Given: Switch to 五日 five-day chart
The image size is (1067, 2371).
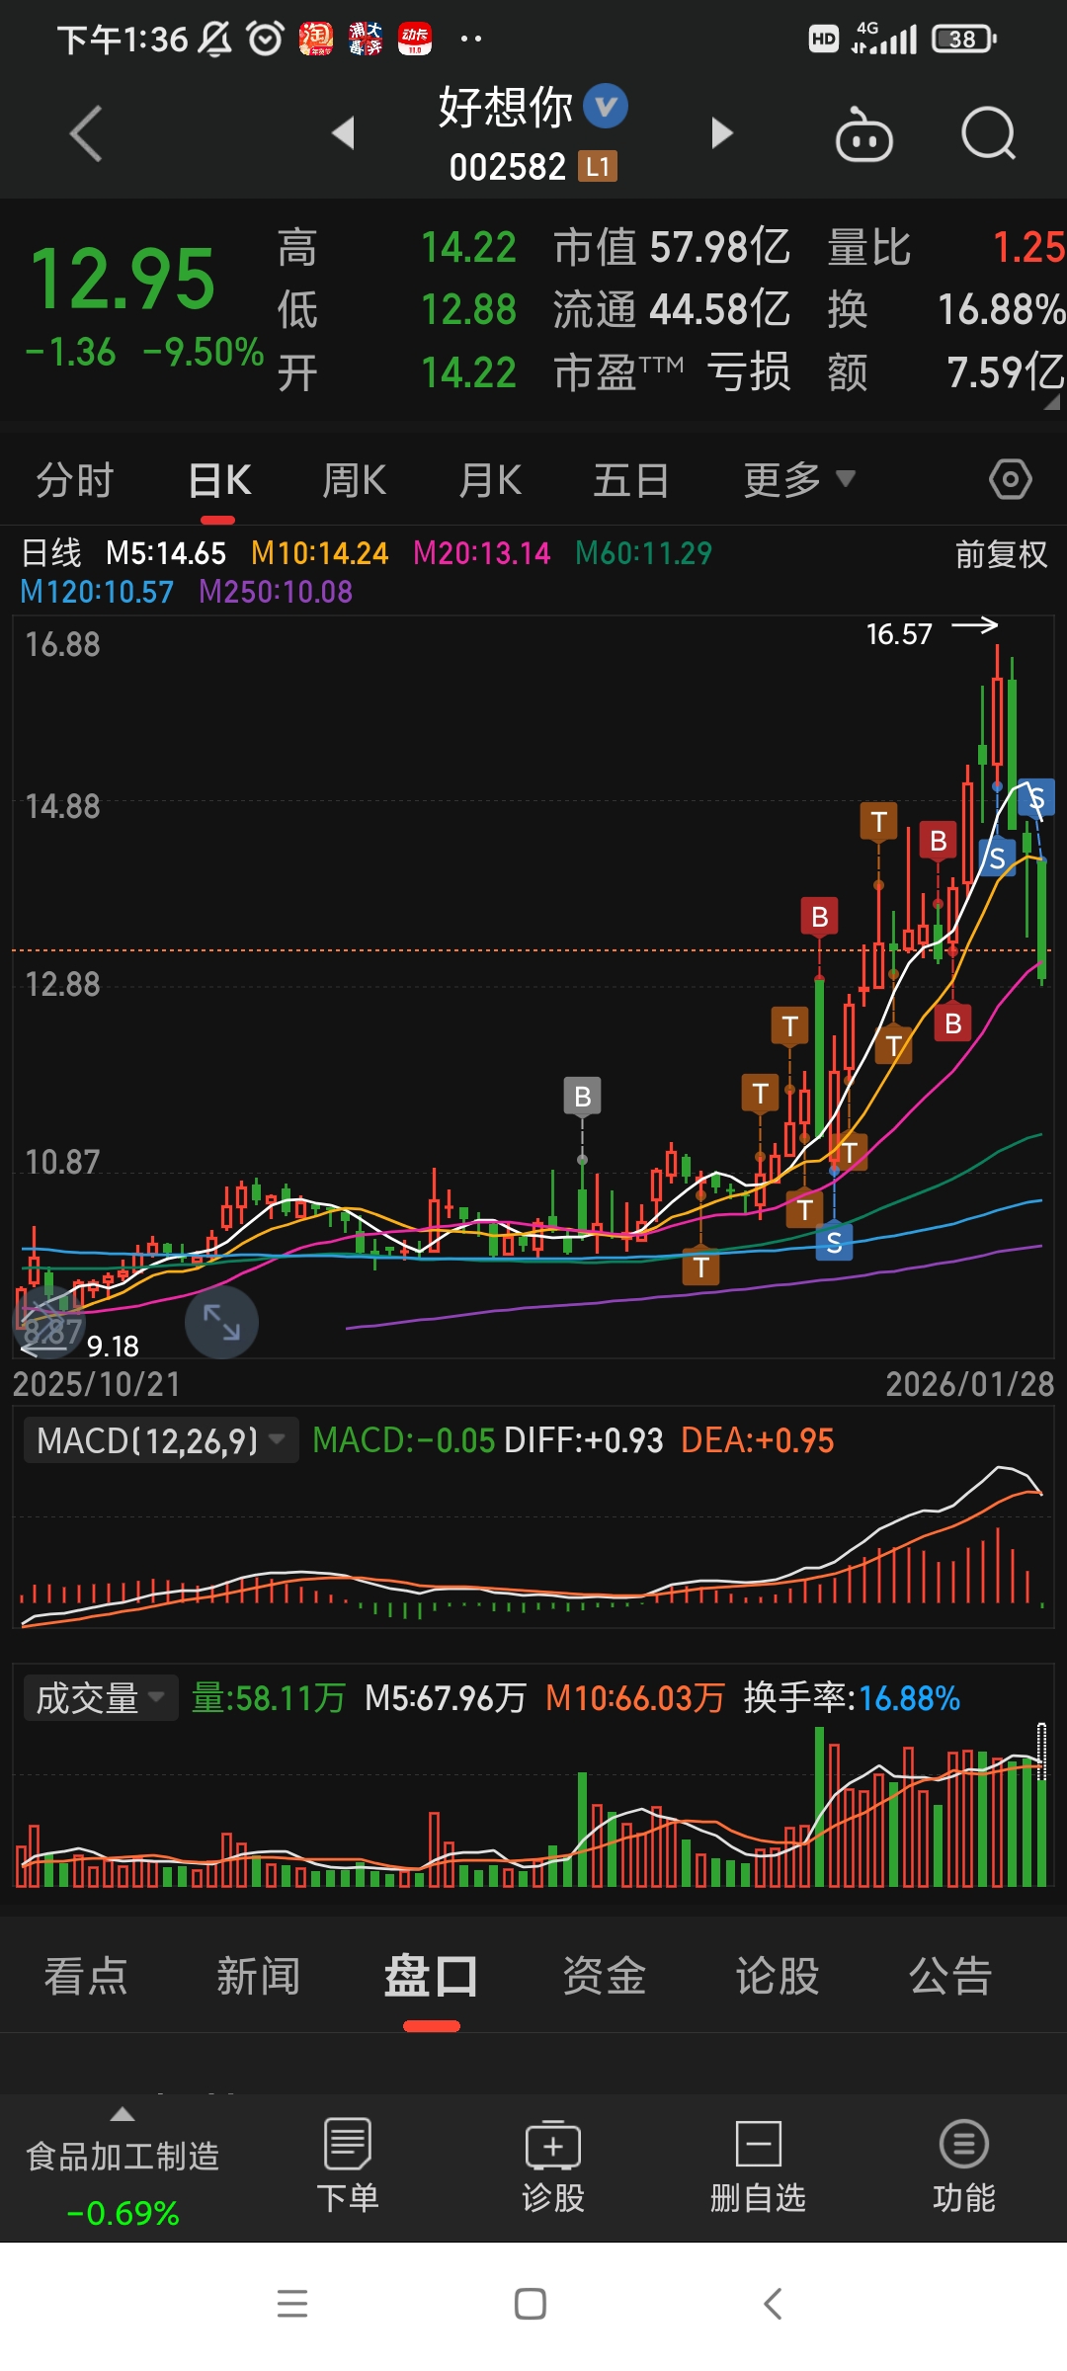Looking at the screenshot, I should click(631, 481).
